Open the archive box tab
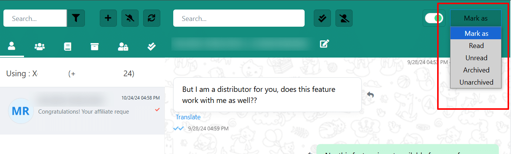Image resolution: width=511 pixels, height=154 pixels. (x=94, y=47)
